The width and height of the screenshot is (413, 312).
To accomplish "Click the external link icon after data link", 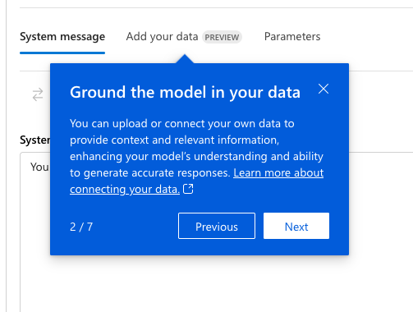I will pos(188,189).
